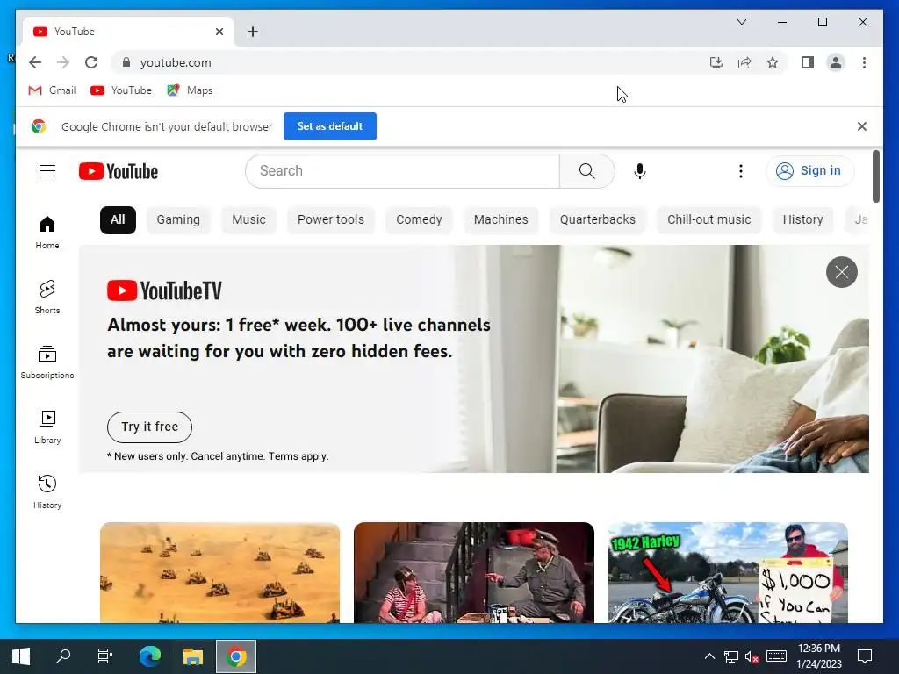
Task: Open Shorts in the sidebar
Action: click(47, 297)
